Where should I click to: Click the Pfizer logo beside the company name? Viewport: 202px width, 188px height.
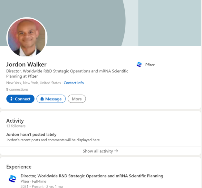click(139, 64)
